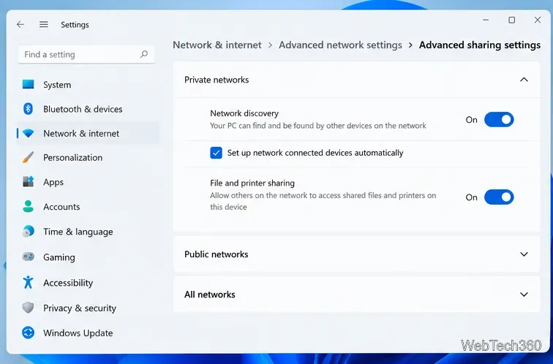553x364 pixels.
Task: Click the Privacy shield icon
Action: (29, 308)
